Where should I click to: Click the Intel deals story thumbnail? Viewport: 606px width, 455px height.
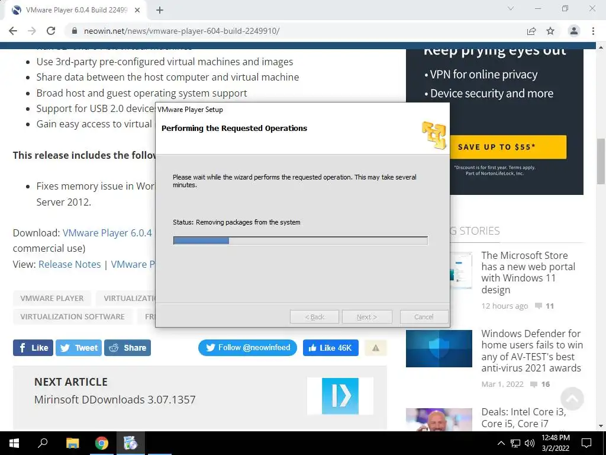coord(439,419)
